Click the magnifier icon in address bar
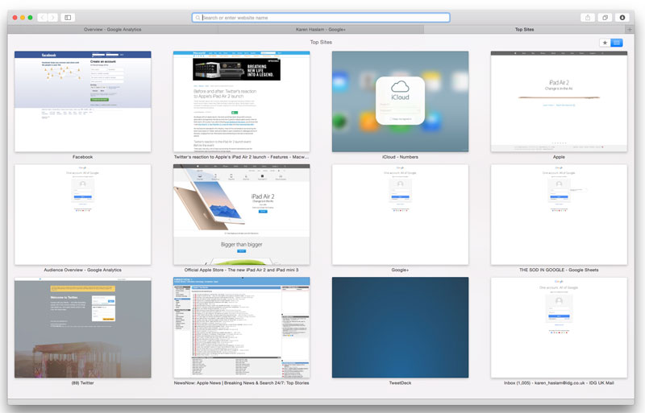Image resolution: width=645 pixels, height=413 pixels. coord(198,18)
